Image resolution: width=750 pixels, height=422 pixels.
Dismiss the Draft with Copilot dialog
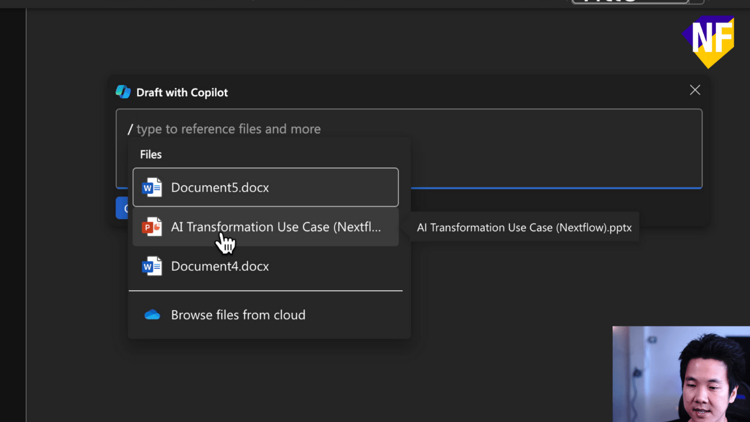pyautogui.click(x=695, y=90)
